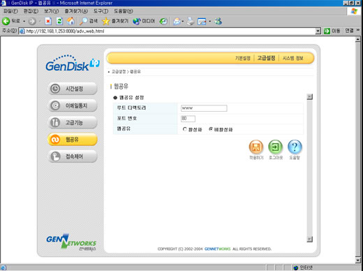Click the orange save/apply floppy icon
363x271 pixels.
coord(256,147)
